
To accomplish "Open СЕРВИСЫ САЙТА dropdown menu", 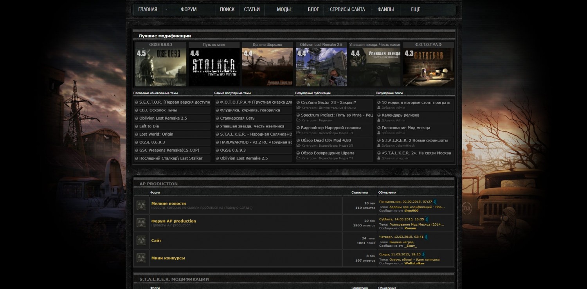I will point(348,9).
